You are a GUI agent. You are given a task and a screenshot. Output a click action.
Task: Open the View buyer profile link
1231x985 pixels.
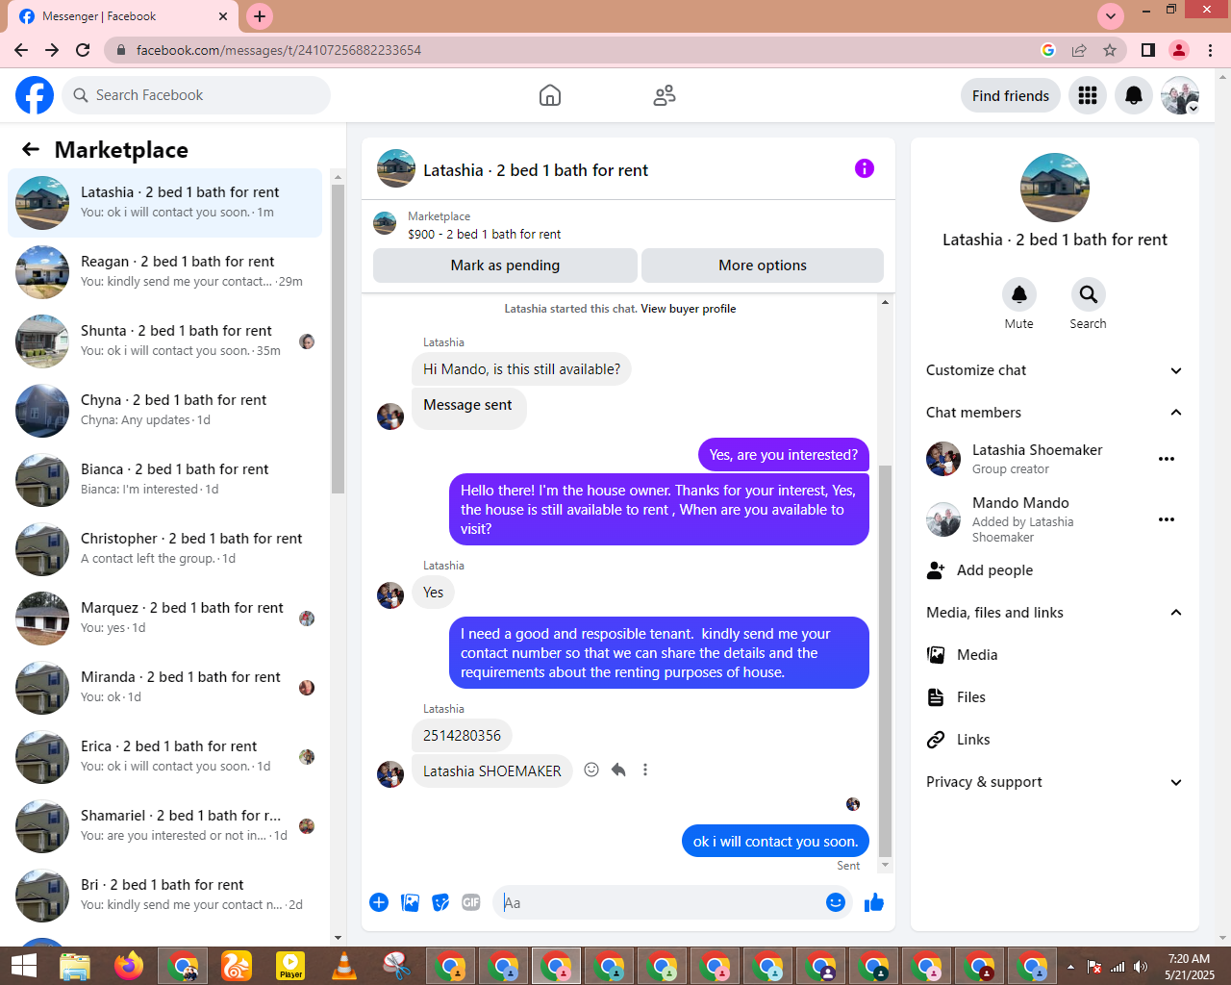(x=689, y=309)
